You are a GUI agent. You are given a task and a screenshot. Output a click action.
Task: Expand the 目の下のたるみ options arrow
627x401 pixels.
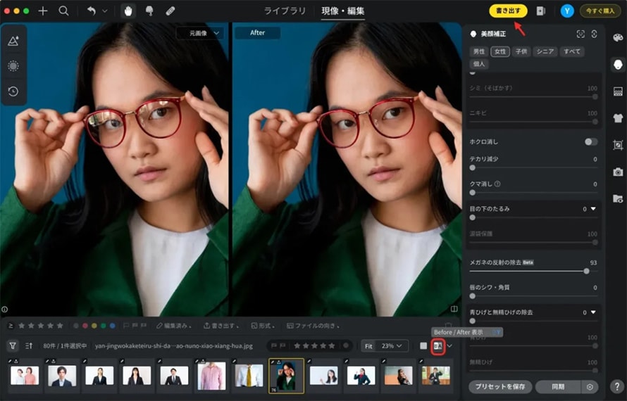click(x=593, y=209)
